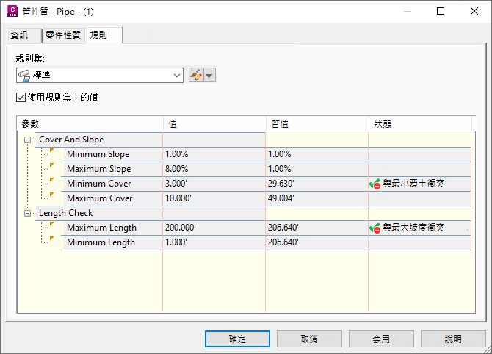
Task: Click the Civil 3D app icon in title bar
Action: (12, 11)
